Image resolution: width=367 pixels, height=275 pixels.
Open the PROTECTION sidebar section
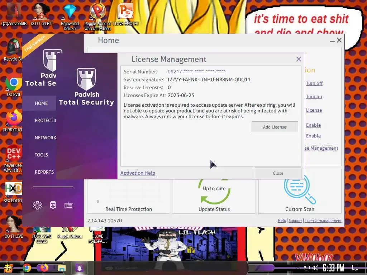click(x=46, y=120)
